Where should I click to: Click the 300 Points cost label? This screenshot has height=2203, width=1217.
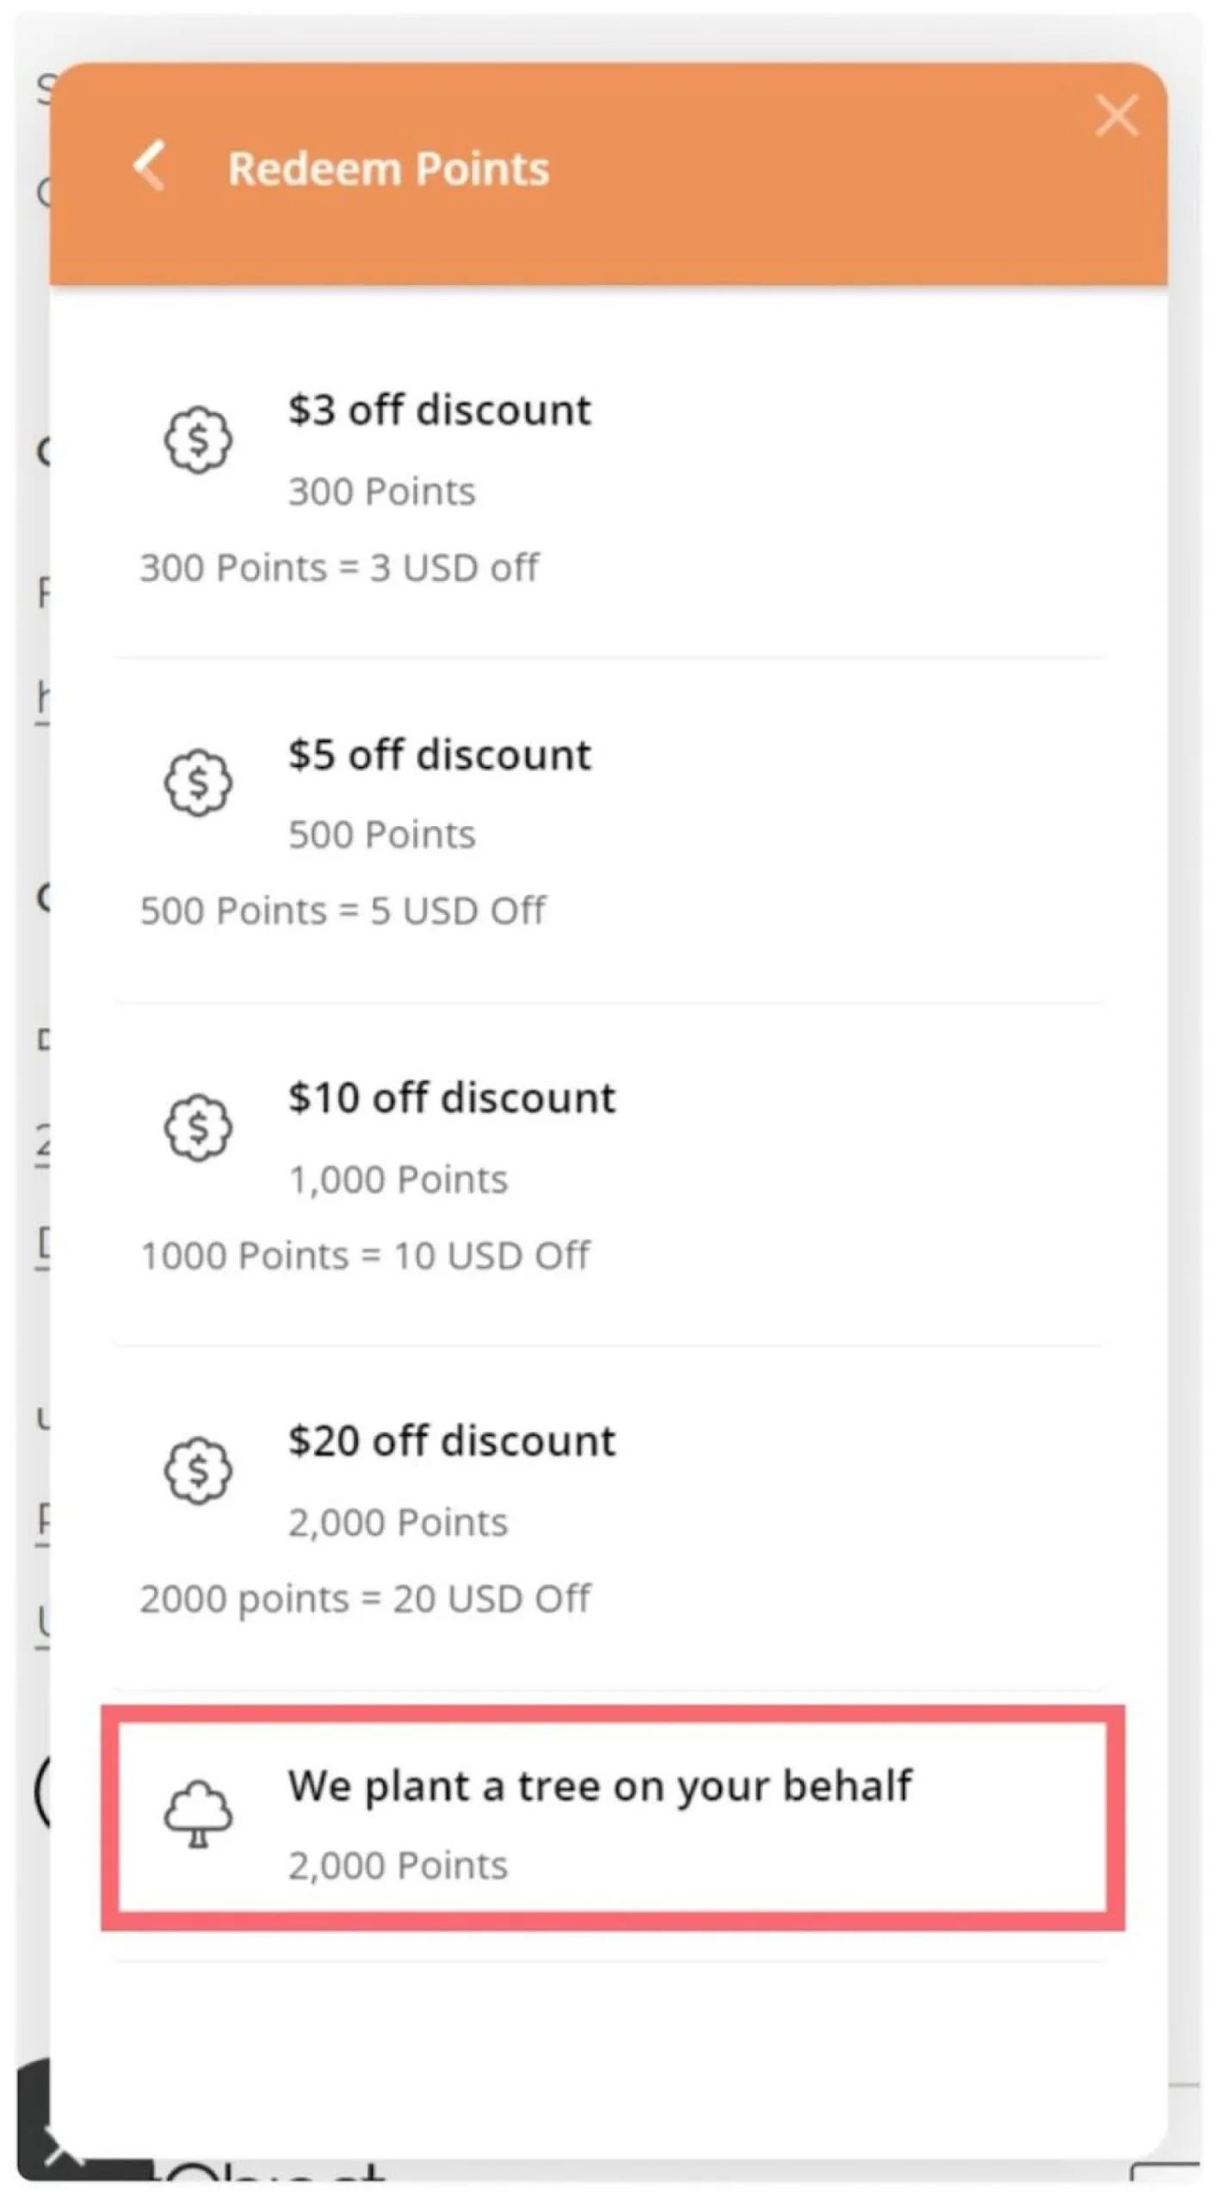point(381,491)
